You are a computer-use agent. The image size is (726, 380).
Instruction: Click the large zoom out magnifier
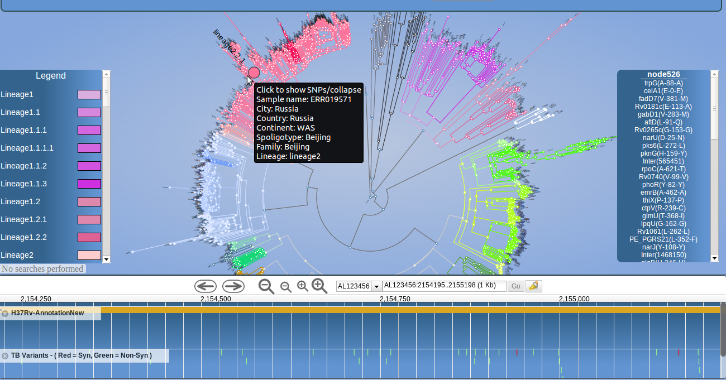tap(266, 286)
